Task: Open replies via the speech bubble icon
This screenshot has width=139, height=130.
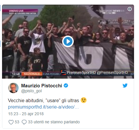Action: point(24,122)
